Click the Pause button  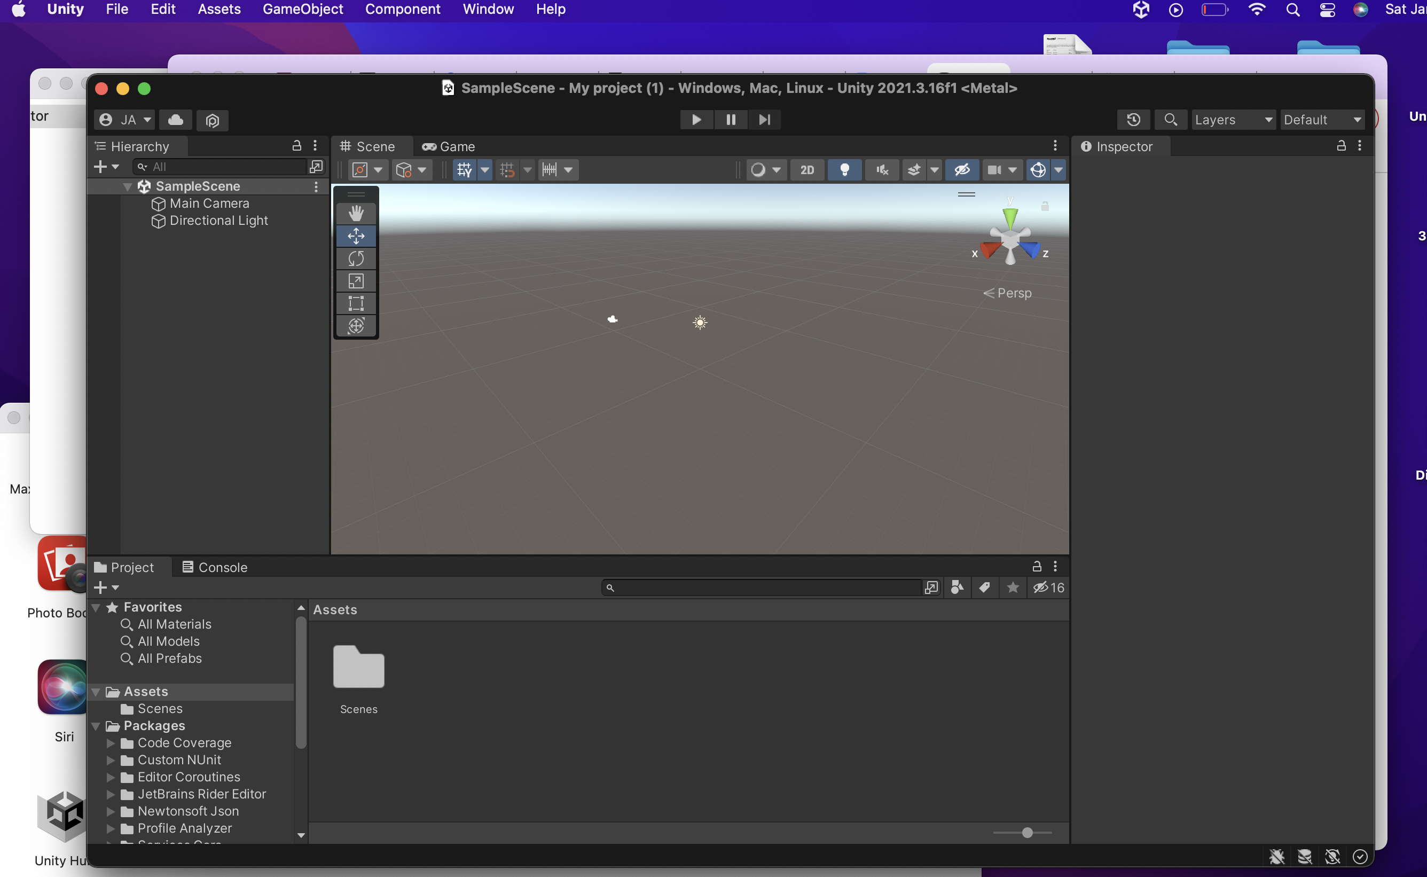(731, 120)
